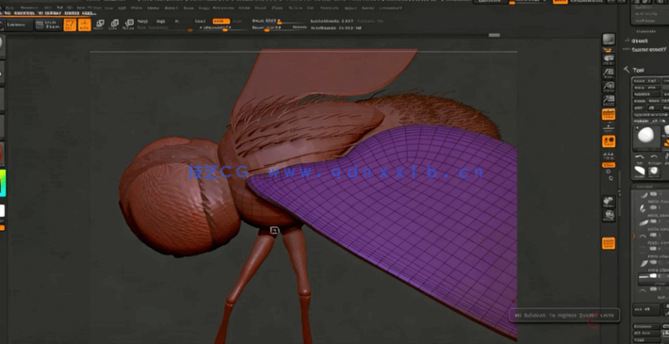This screenshot has width=669, height=344.
Task: Select the white sphere tool thumbnail
Action: 645,136
